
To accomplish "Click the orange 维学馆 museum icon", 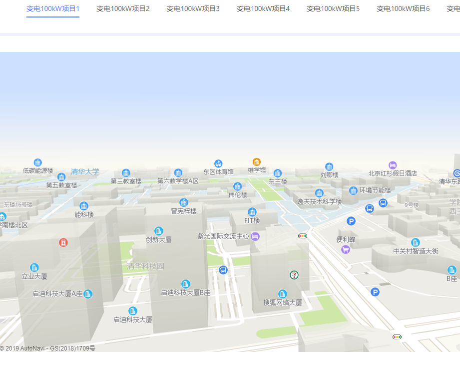I will click(x=257, y=162).
